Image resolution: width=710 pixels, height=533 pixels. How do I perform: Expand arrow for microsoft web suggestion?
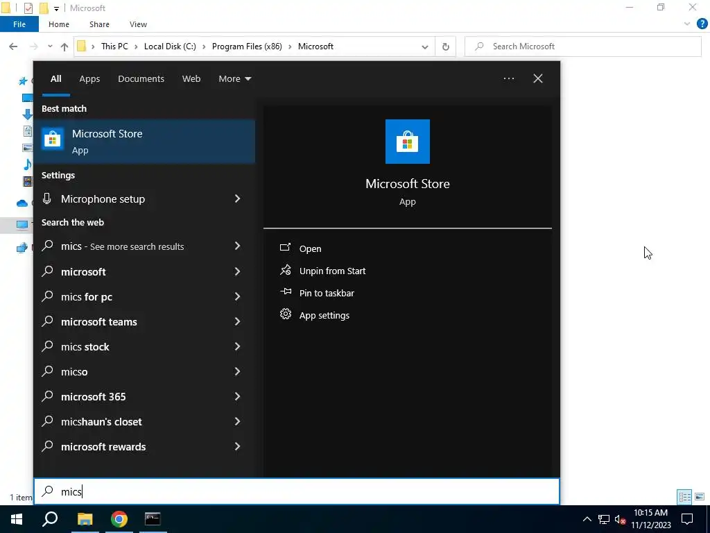point(237,271)
